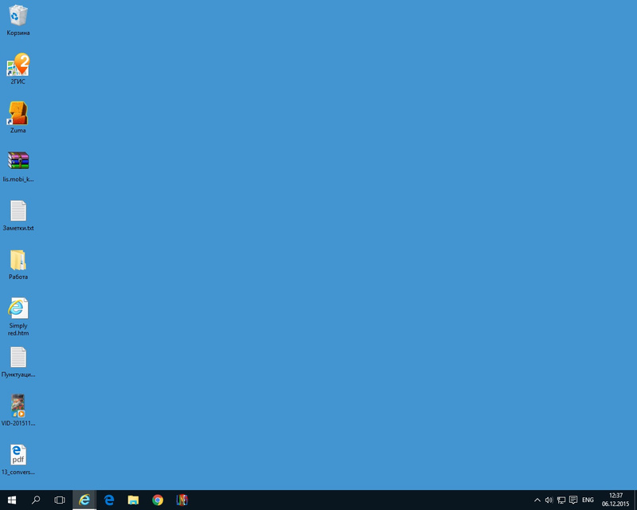This screenshot has height=510, width=637.
Task: Open the volume speaker control
Action: tap(549, 500)
